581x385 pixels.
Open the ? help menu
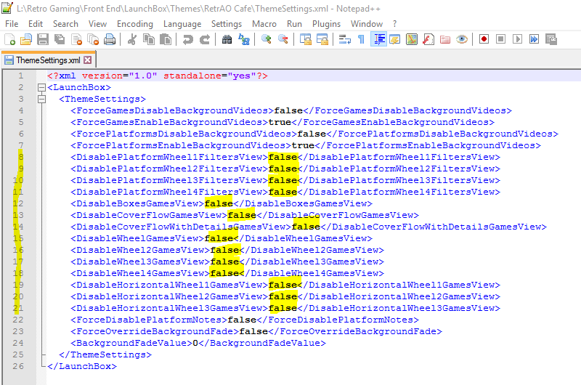pos(394,24)
